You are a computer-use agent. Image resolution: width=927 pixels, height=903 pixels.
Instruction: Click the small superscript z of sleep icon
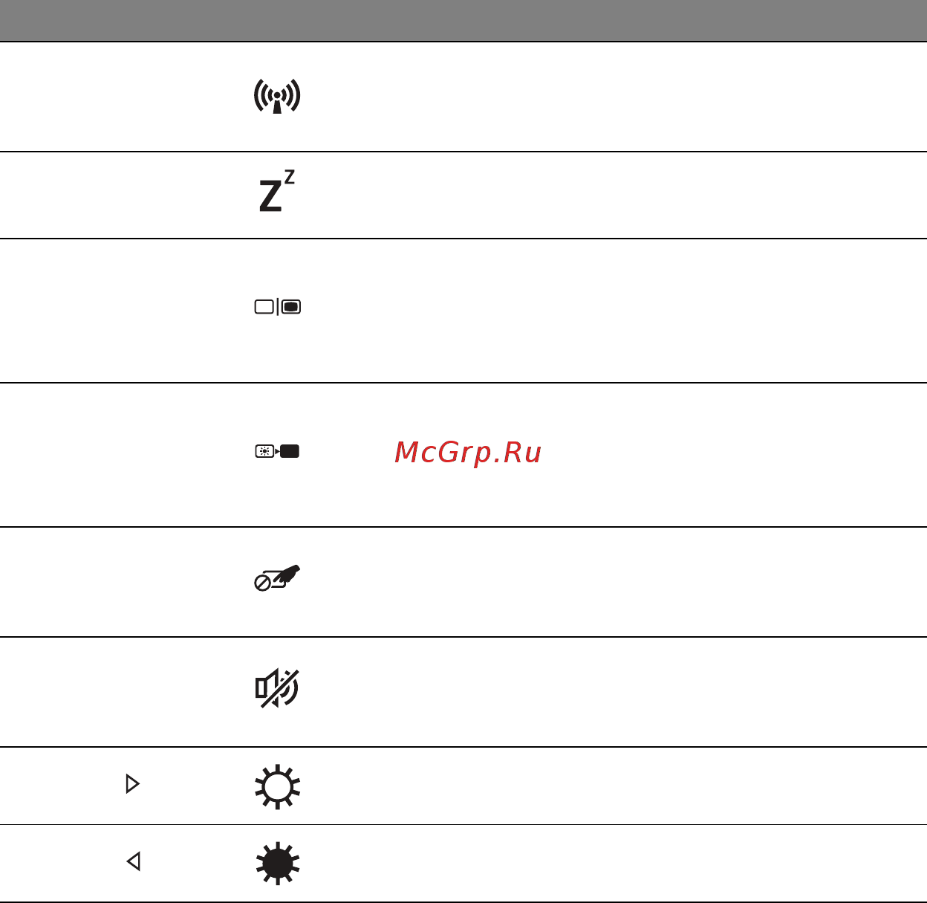point(289,177)
